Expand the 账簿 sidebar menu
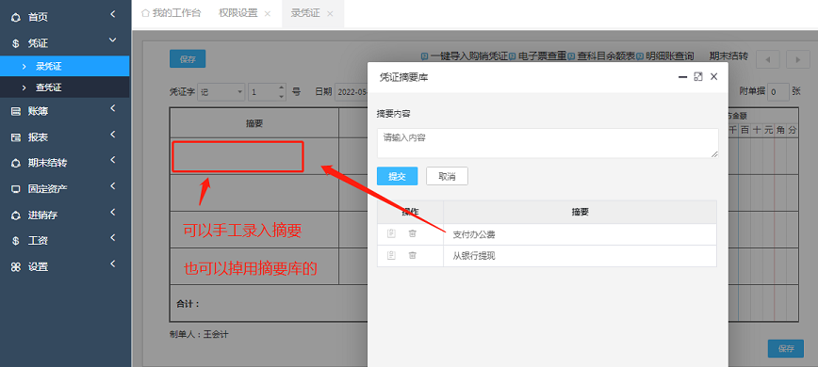The image size is (818, 367). pos(113,108)
